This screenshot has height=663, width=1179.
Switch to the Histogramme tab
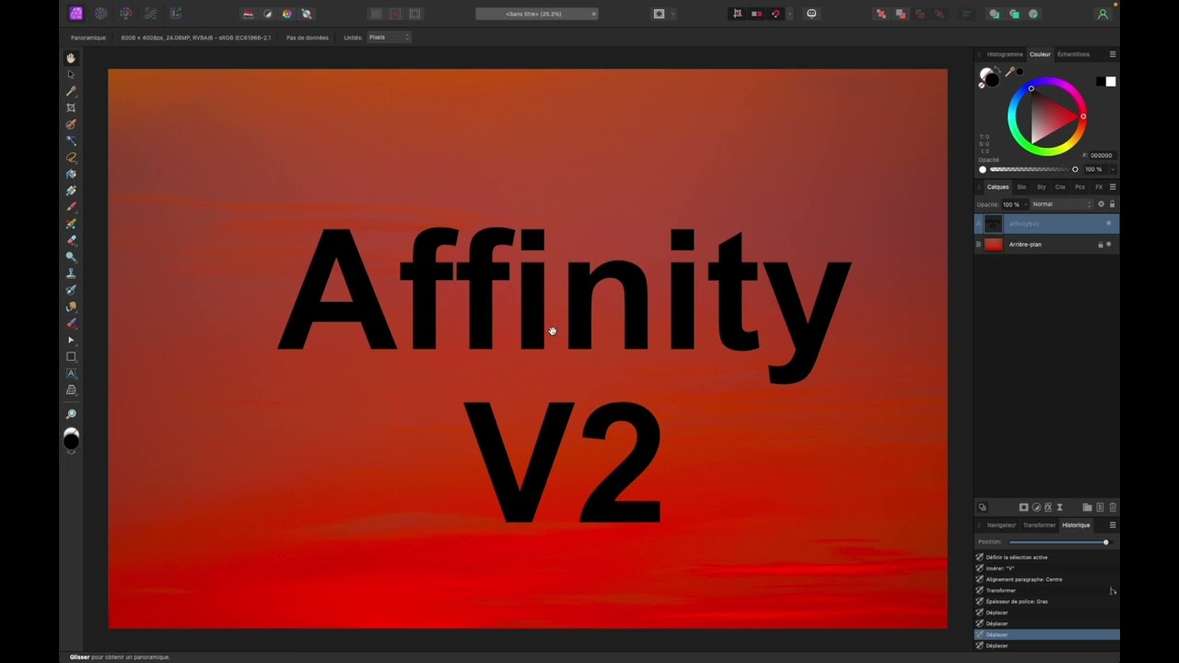(x=1005, y=54)
